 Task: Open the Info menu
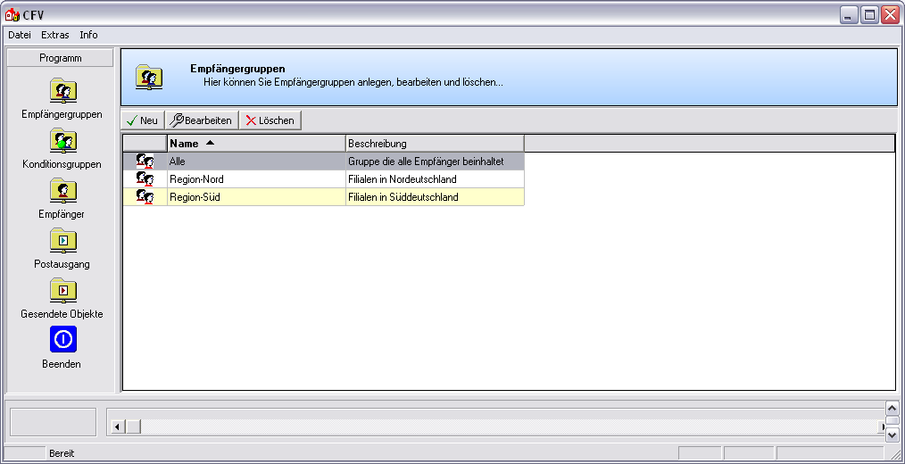(x=88, y=35)
